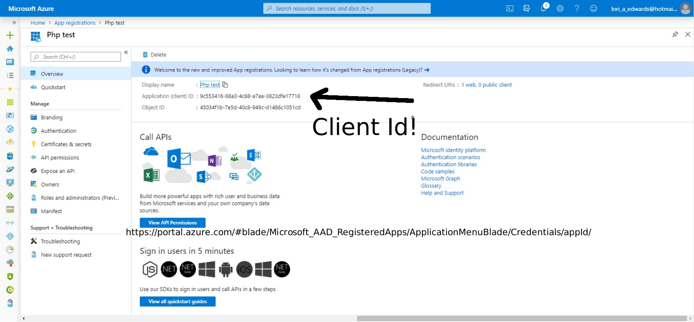Open the Help question mark
The height and width of the screenshot is (322, 694).
tap(577, 8)
